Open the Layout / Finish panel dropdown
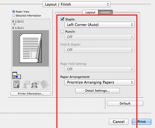The image size is (155, 128). coord(77,4)
